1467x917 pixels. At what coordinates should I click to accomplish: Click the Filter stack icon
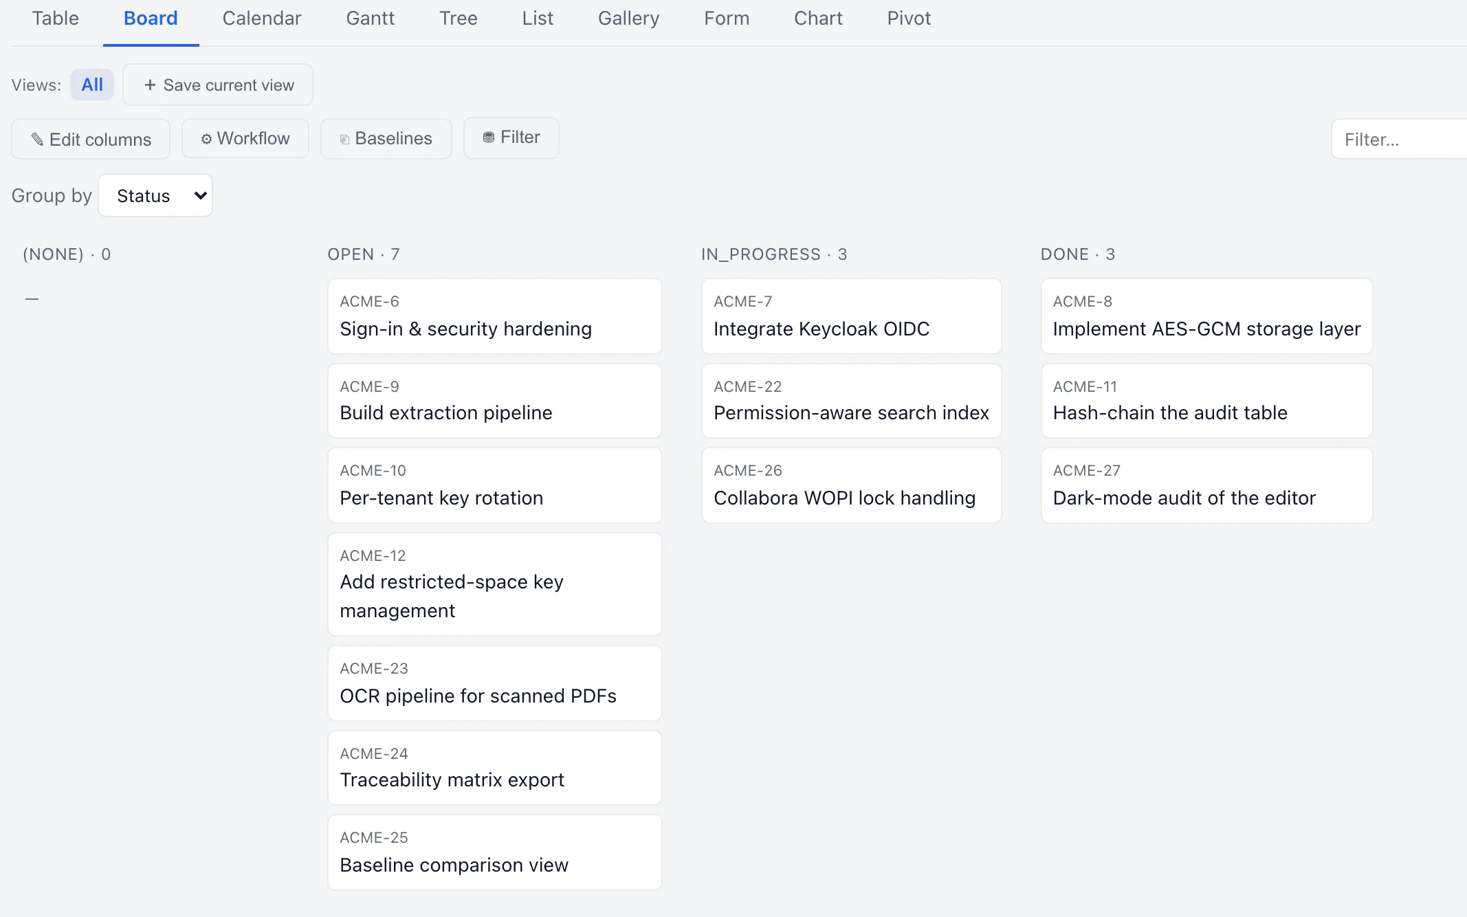click(x=489, y=137)
